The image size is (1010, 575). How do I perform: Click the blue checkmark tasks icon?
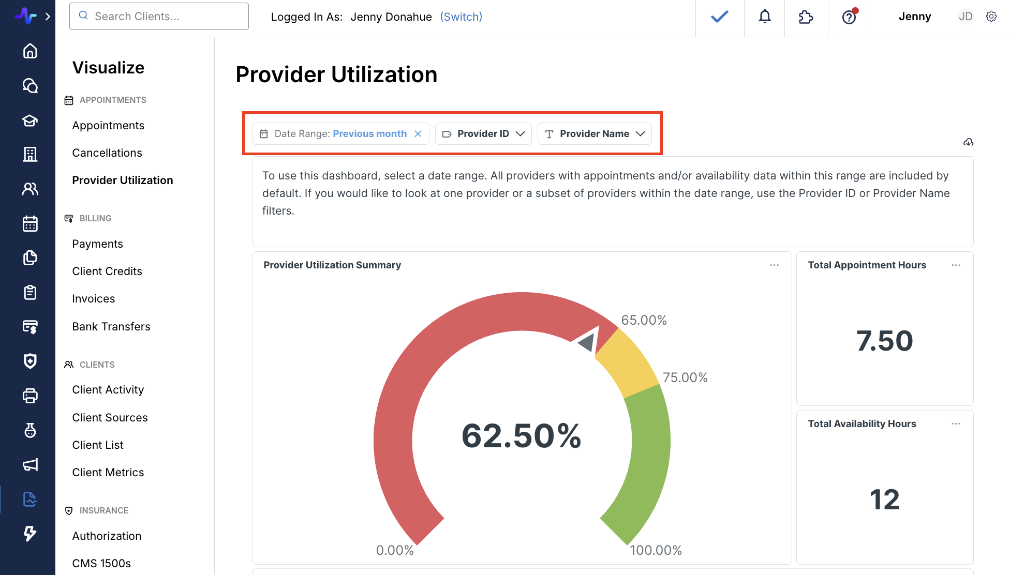(719, 17)
